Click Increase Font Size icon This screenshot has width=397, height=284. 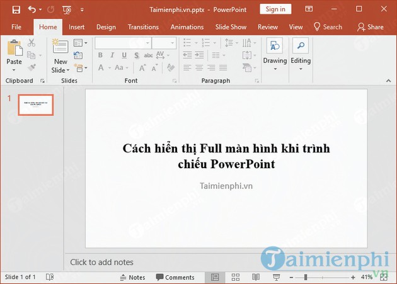click(142, 67)
